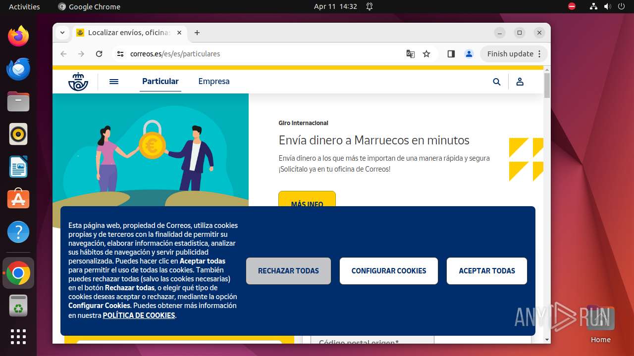634x356 pixels.
Task: Show Applications grid
Action: [x=18, y=337]
